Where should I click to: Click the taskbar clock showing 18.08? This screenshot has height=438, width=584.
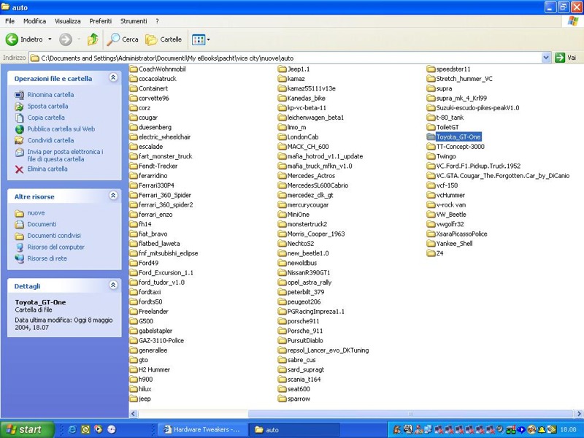(x=568, y=430)
